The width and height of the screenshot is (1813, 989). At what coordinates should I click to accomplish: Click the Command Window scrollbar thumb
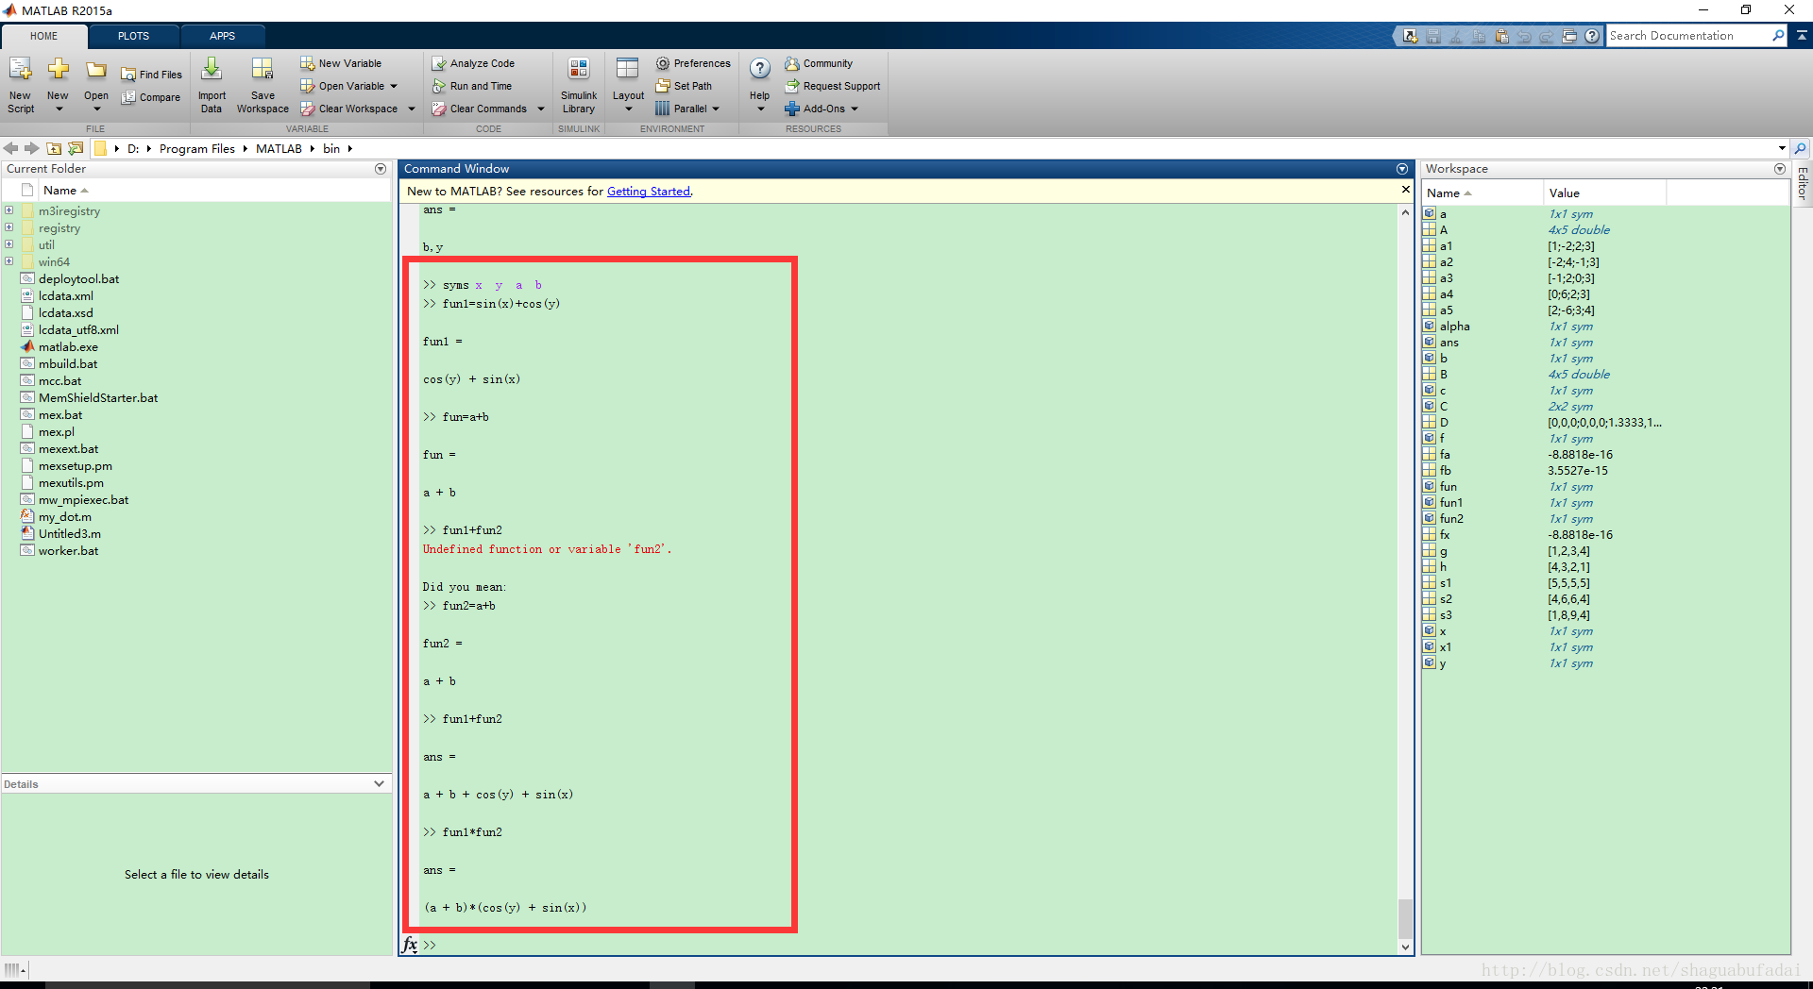(1405, 918)
